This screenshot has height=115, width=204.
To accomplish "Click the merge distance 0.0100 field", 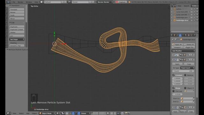I will coord(178,94).
